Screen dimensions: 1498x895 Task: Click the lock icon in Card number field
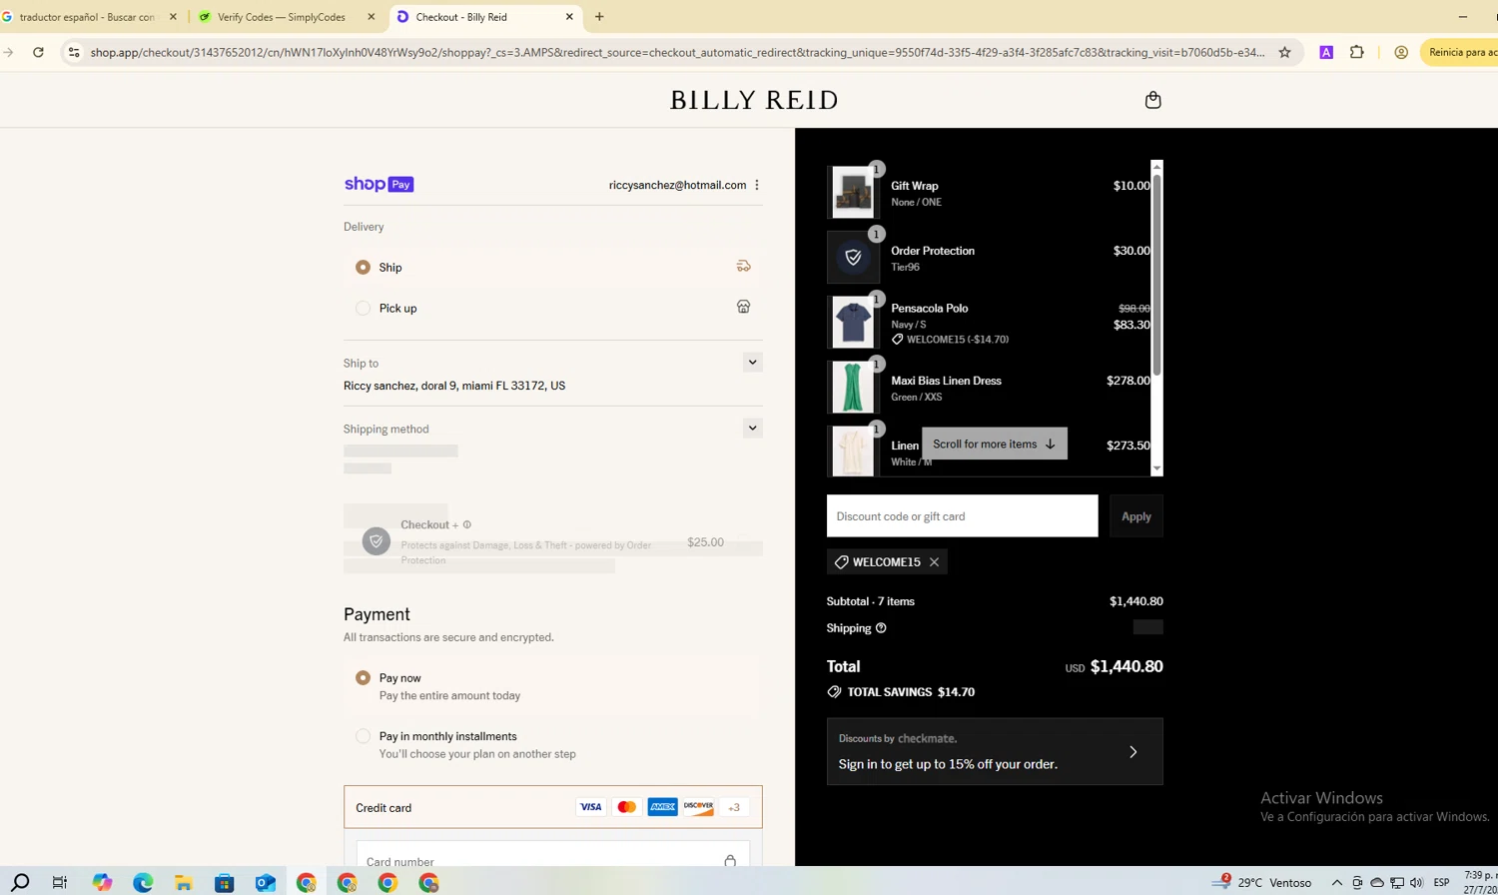[x=730, y=861]
